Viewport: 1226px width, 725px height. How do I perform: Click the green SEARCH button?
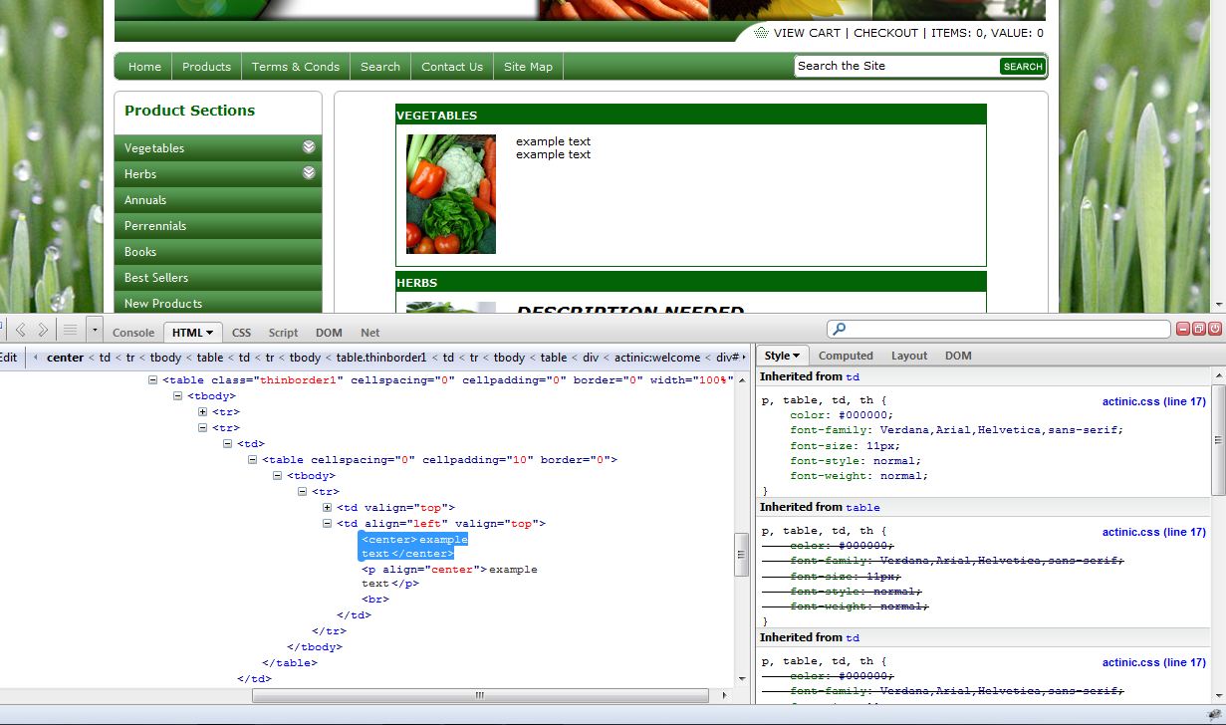click(x=1022, y=67)
